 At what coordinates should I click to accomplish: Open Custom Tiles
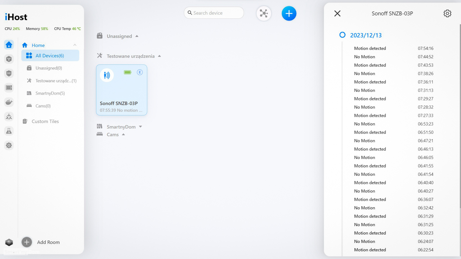45,121
